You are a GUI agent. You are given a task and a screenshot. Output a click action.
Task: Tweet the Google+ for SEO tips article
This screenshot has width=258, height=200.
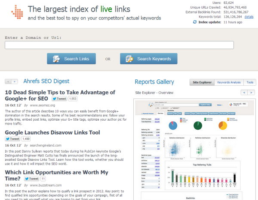coord(59,99)
